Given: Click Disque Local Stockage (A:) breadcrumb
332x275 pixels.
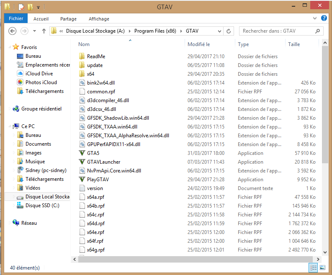Looking at the screenshot, I should pos(95,31).
